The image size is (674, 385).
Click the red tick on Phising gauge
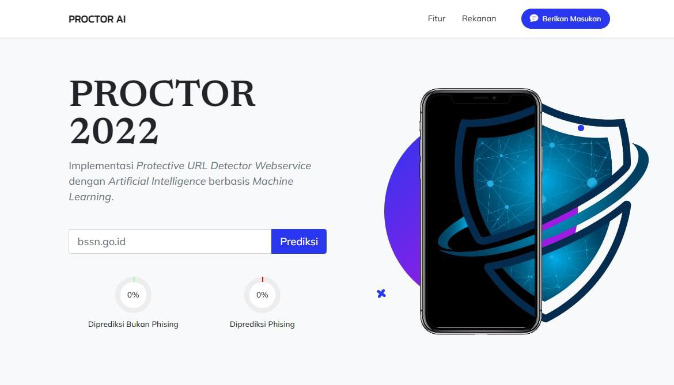[263, 280]
